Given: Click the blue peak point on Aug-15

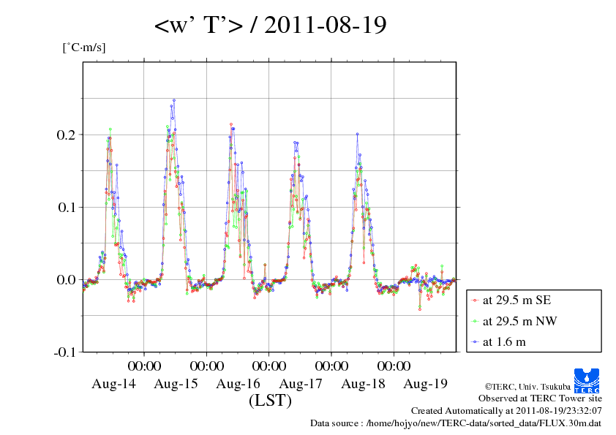Looking at the screenshot, I should (x=173, y=100).
